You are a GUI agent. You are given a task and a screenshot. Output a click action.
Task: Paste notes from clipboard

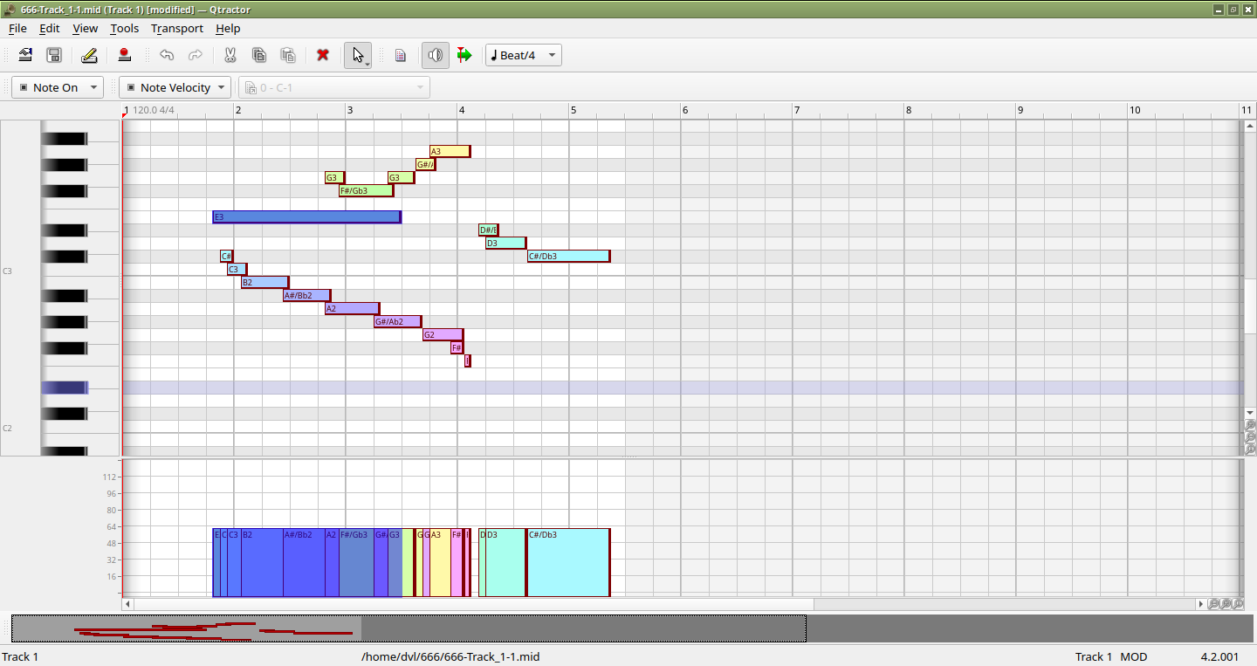pos(288,55)
